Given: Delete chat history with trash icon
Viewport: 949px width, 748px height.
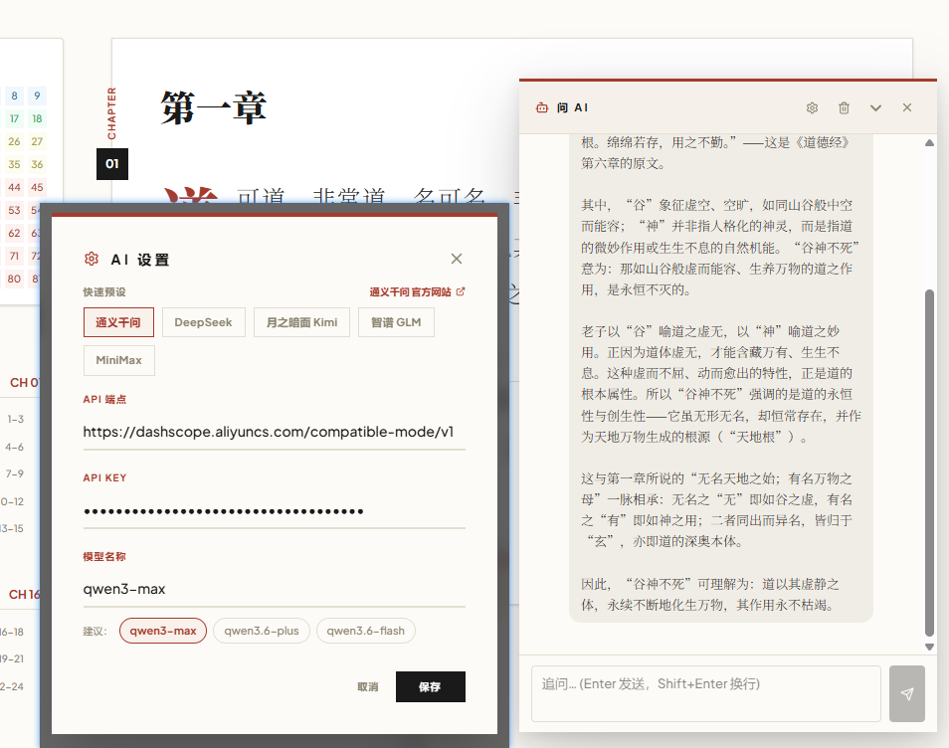Looking at the screenshot, I should [844, 107].
